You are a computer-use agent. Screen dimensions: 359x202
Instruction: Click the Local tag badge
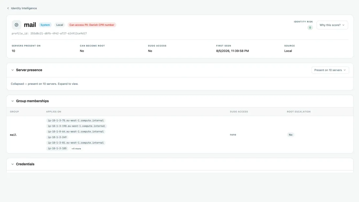tap(59, 25)
